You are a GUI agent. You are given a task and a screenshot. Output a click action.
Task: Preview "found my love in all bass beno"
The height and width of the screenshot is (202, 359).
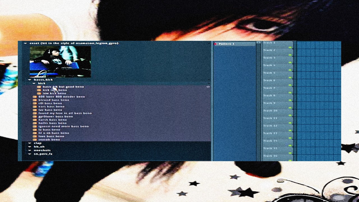(65, 113)
